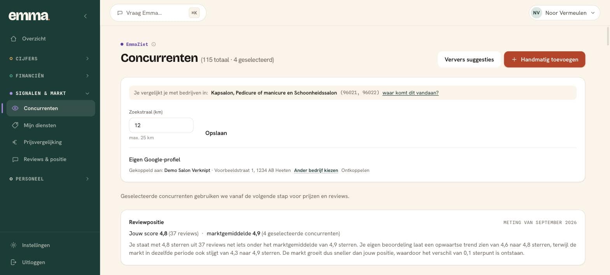Click the ⌘K shortcut badge
610x275 pixels.
pos(194,13)
